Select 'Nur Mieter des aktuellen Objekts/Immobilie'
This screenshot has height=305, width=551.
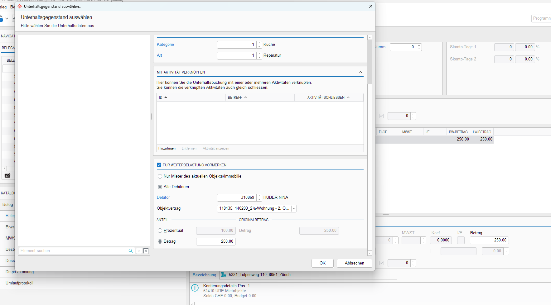coord(160,176)
